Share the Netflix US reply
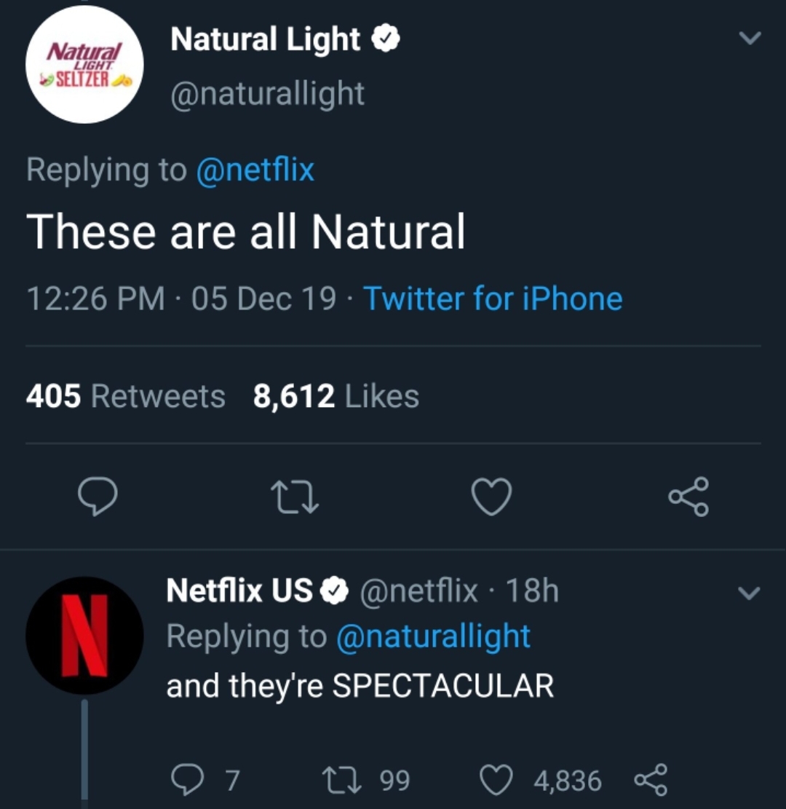This screenshot has width=786, height=809. 650,781
